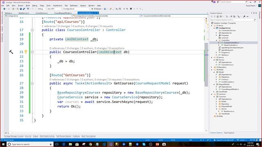The height and width of the screenshot is (147, 262).
Task: Select BaseService.cs in Solution Explorer
Action: click(229, 111)
